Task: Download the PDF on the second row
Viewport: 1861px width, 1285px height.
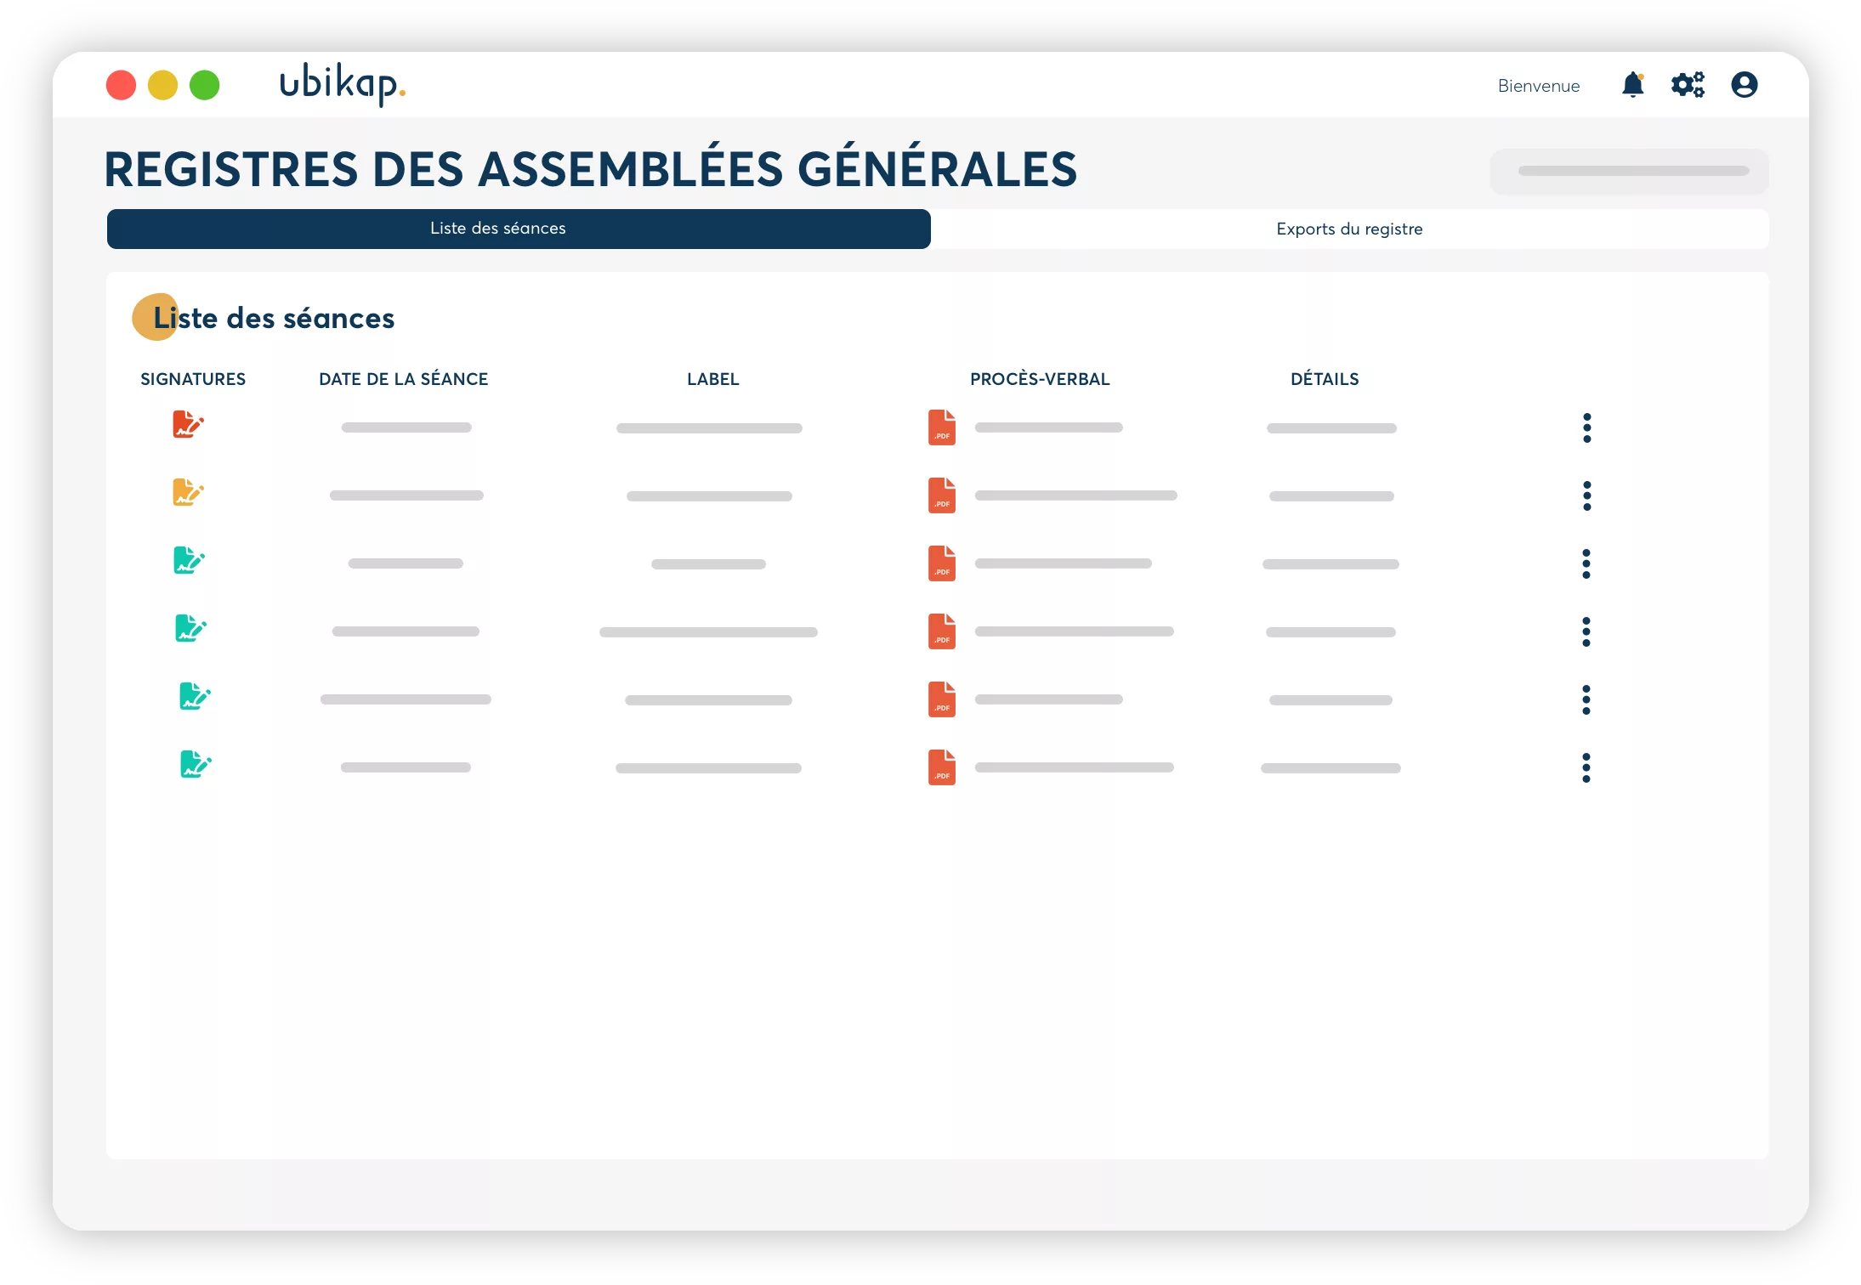Action: tap(941, 495)
